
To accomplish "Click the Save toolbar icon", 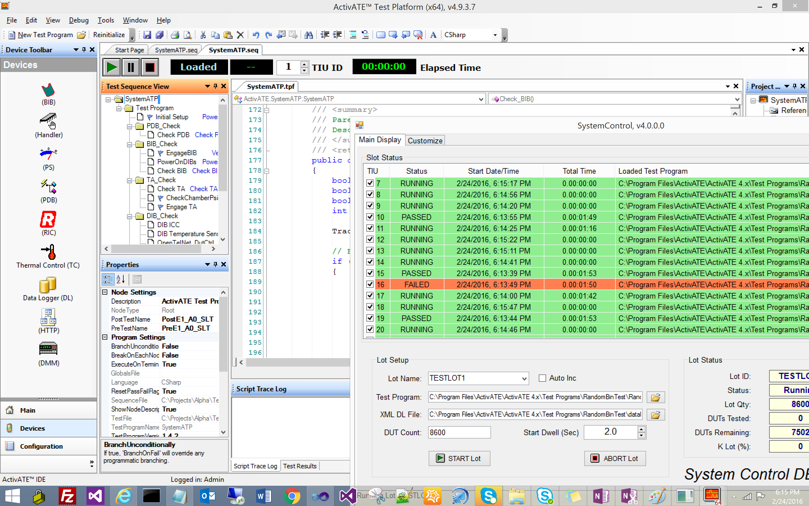I will pos(147,35).
